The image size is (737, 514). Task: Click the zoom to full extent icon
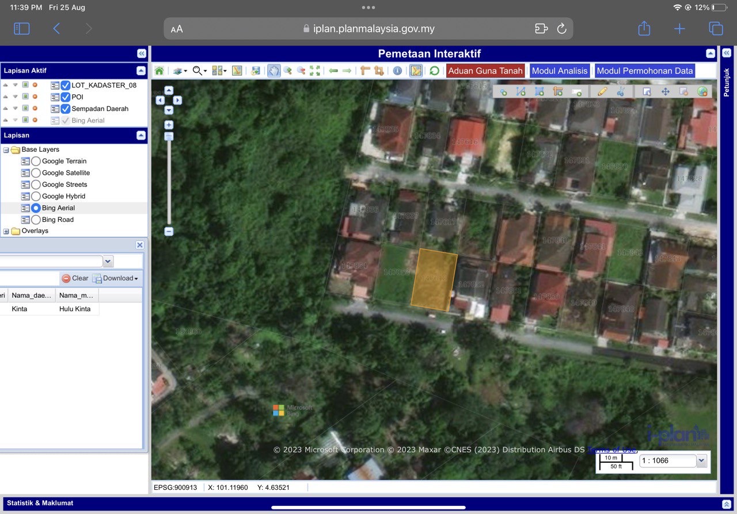pyautogui.click(x=315, y=71)
